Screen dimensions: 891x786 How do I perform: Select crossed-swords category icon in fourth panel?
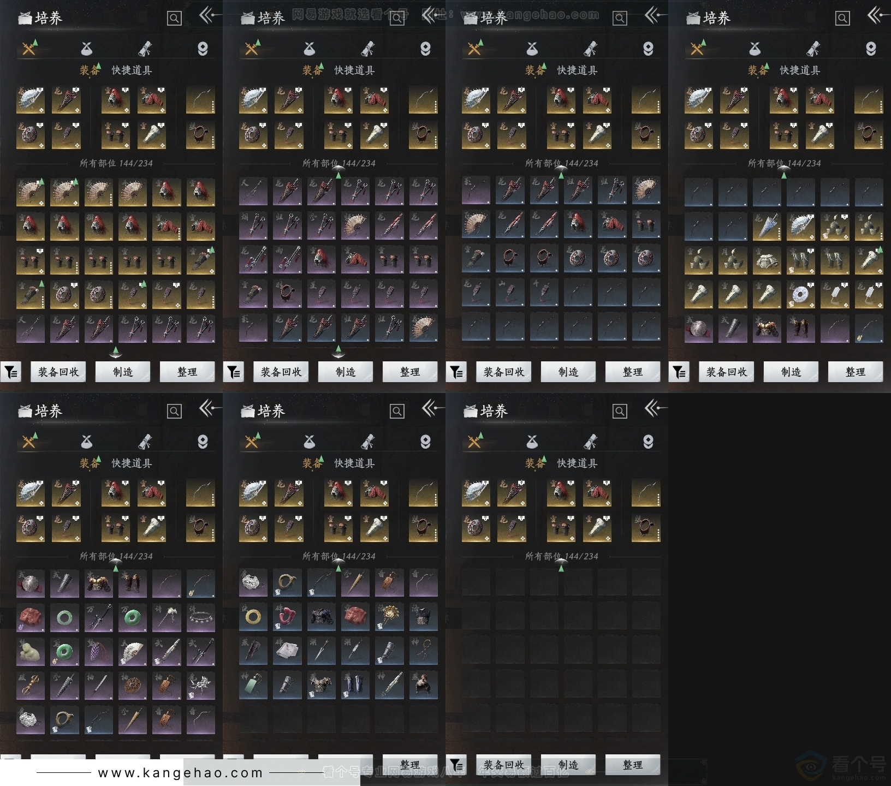pos(698,49)
